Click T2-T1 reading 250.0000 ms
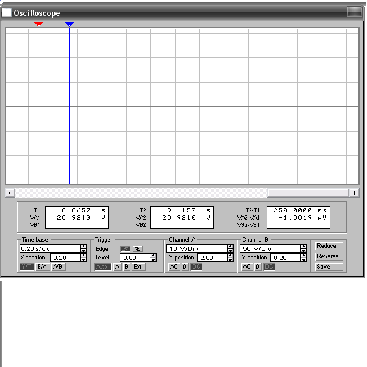This screenshot has width=367, height=367. tap(300, 210)
